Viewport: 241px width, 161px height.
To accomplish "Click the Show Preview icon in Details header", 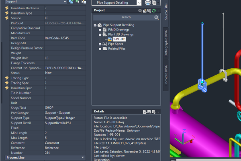I will click(x=149, y=112).
